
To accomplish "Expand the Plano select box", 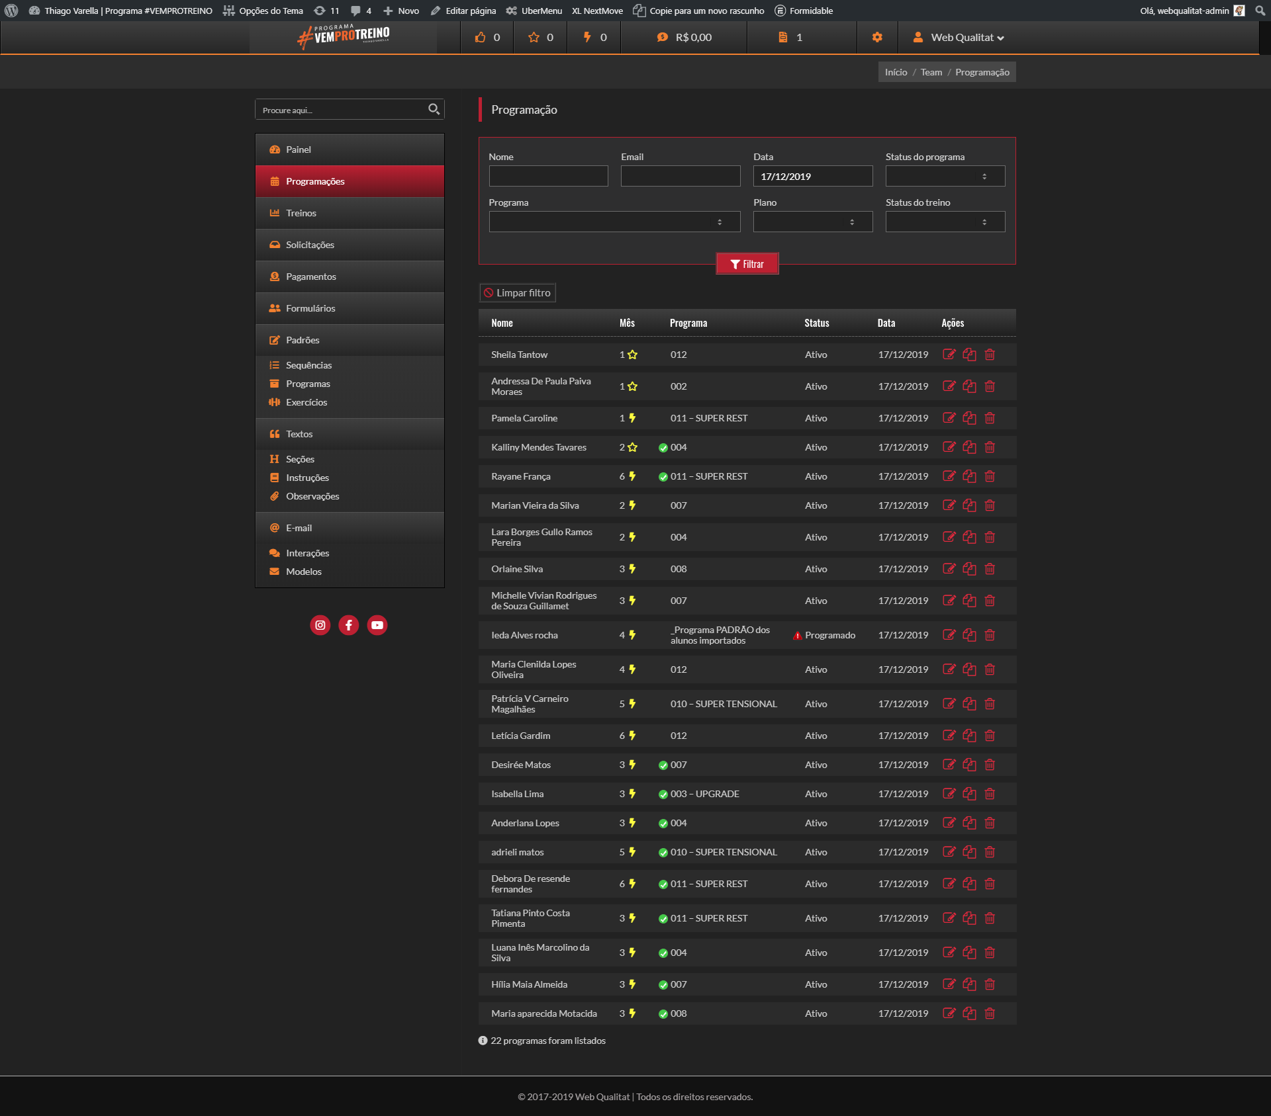I will point(812,222).
